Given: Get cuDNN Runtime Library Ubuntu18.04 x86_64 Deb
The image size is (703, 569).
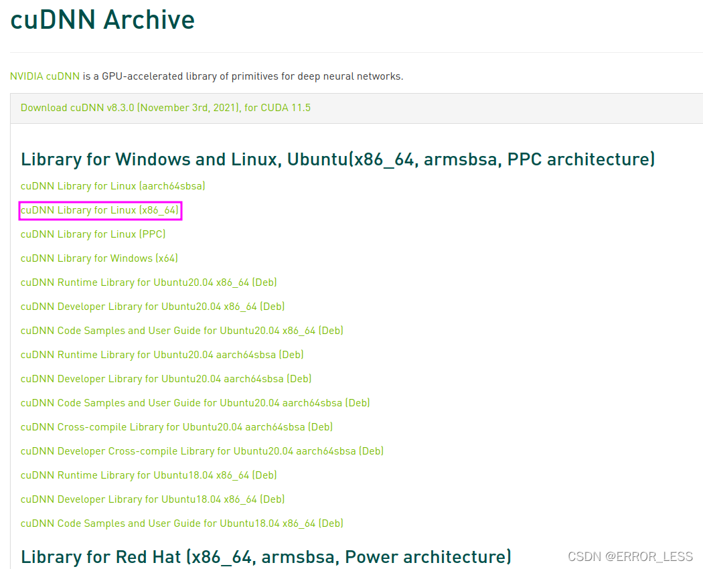Looking at the screenshot, I should pos(149,475).
